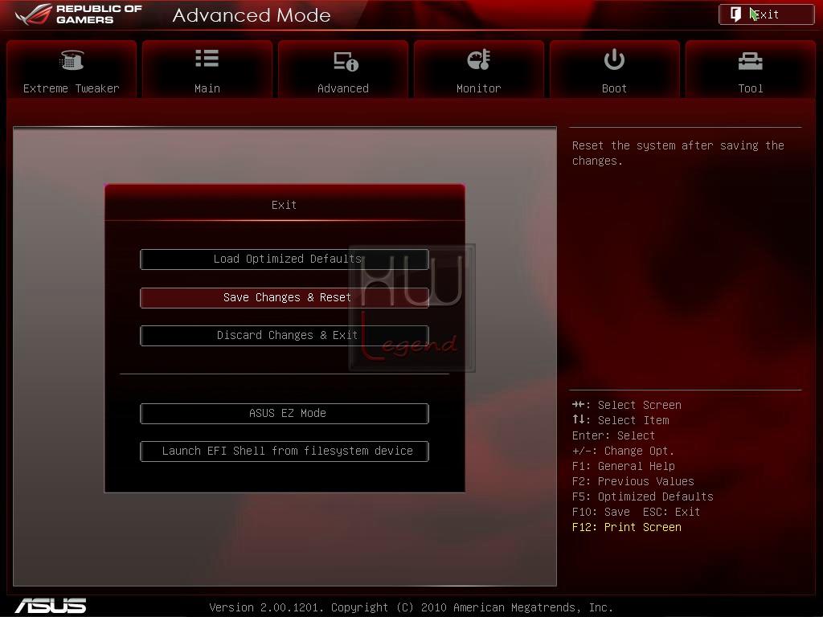Click the ASUS logo at bottom left
This screenshot has width=823, height=617.
[51, 606]
